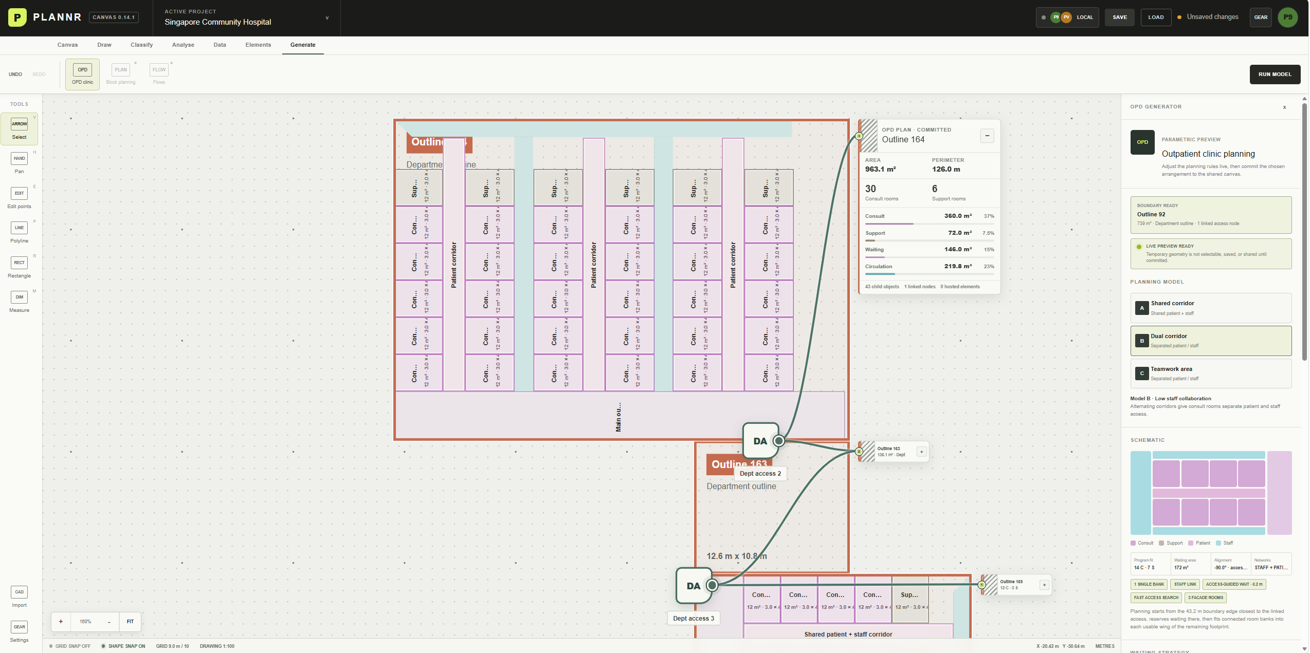Activate the Measure dimension tool
This screenshot has width=1310, height=653.
coord(19,302)
